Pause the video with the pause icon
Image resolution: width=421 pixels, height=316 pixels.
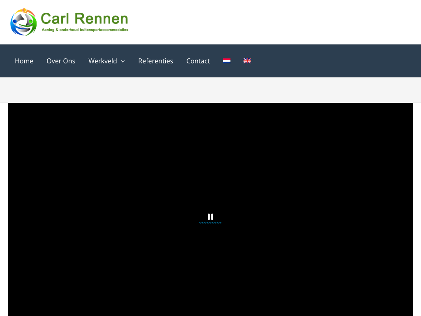[210, 217]
